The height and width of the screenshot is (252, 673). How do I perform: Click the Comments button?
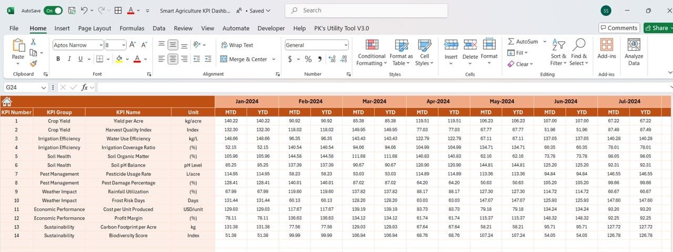click(x=619, y=28)
